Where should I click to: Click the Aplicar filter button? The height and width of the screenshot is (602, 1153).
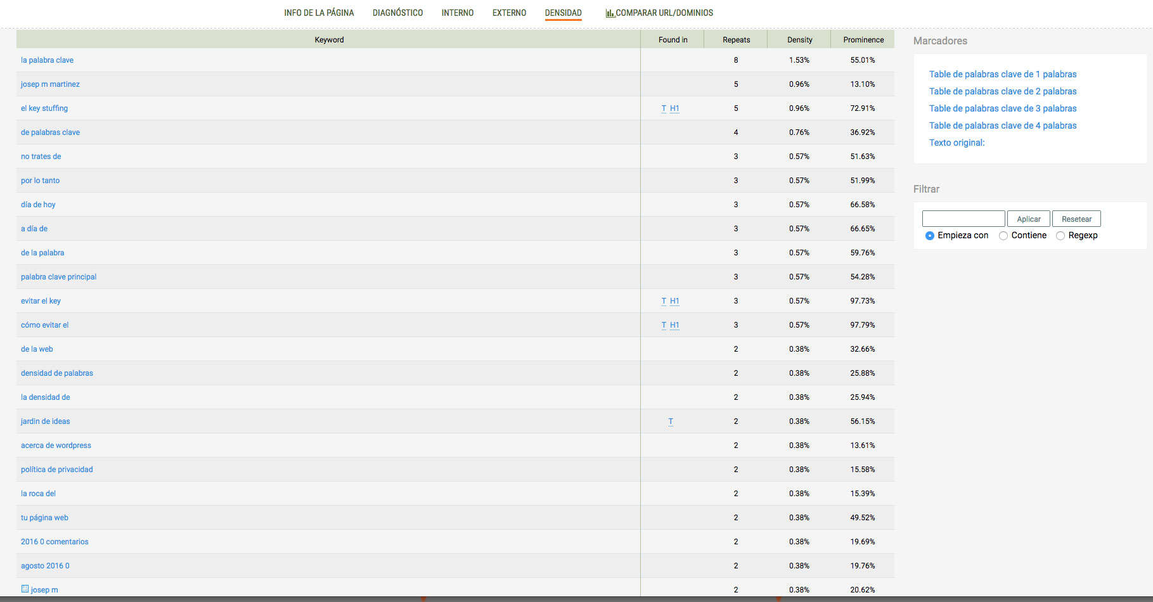(x=1029, y=219)
